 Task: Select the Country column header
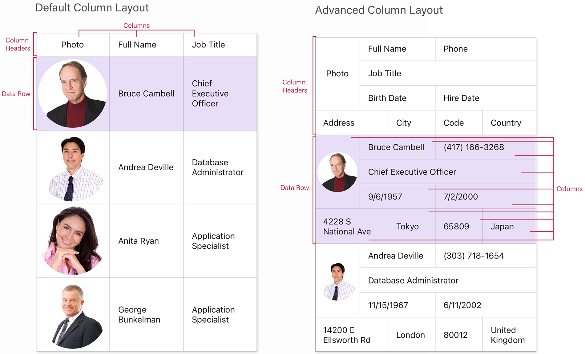point(506,123)
